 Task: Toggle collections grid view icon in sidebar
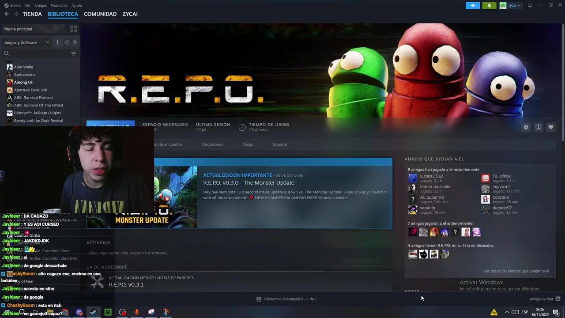tap(74, 29)
